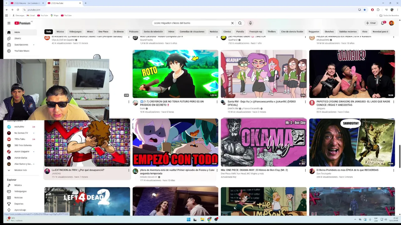Open the Maps bookmark
The width and height of the screenshot is (401, 225).
point(55,15)
